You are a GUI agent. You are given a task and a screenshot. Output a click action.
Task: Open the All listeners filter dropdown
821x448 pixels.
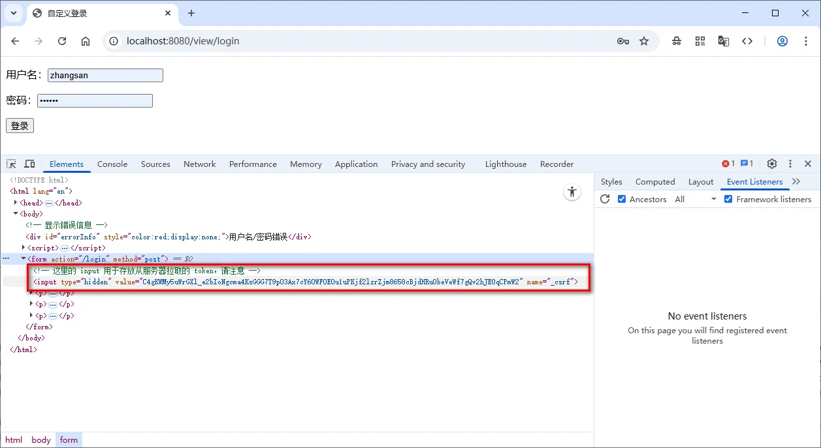click(696, 199)
